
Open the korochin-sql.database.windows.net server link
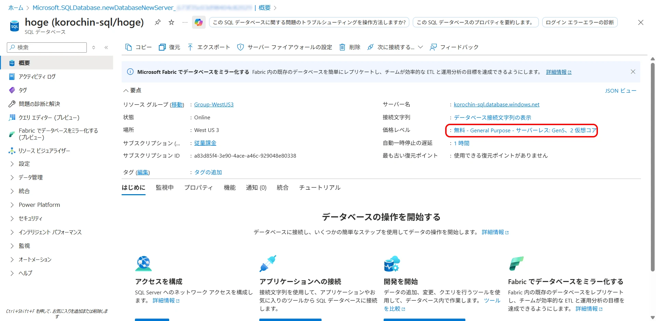coord(496,105)
